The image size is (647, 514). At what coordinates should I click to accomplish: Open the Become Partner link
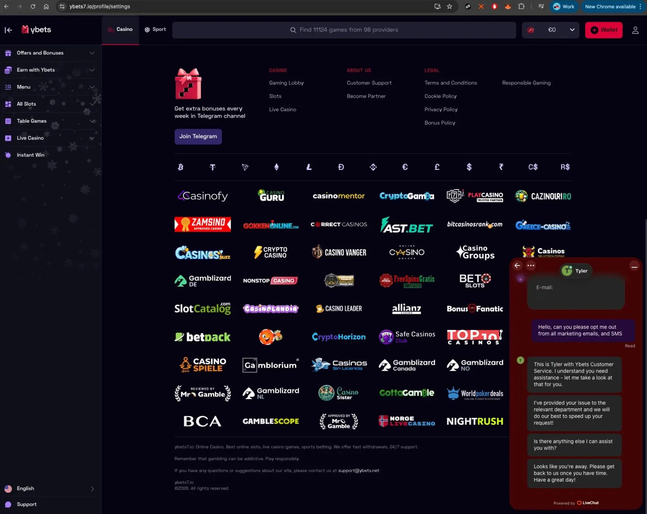point(366,96)
